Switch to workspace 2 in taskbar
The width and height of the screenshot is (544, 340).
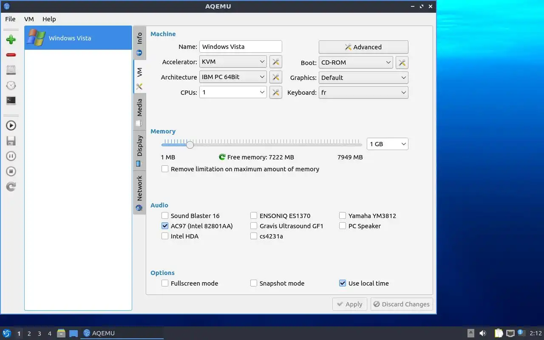29,334
